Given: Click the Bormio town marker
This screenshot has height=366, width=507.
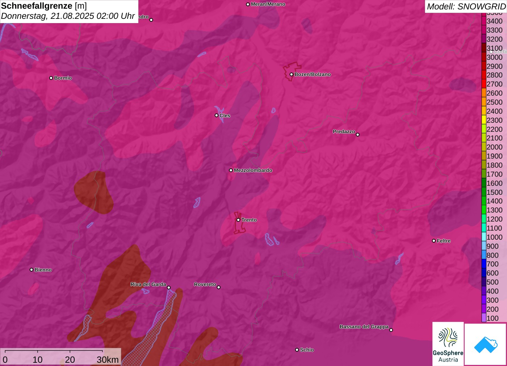Looking at the screenshot, I should click(51, 78).
